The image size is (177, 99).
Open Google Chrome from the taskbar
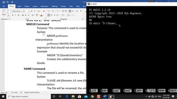point(92,97)
